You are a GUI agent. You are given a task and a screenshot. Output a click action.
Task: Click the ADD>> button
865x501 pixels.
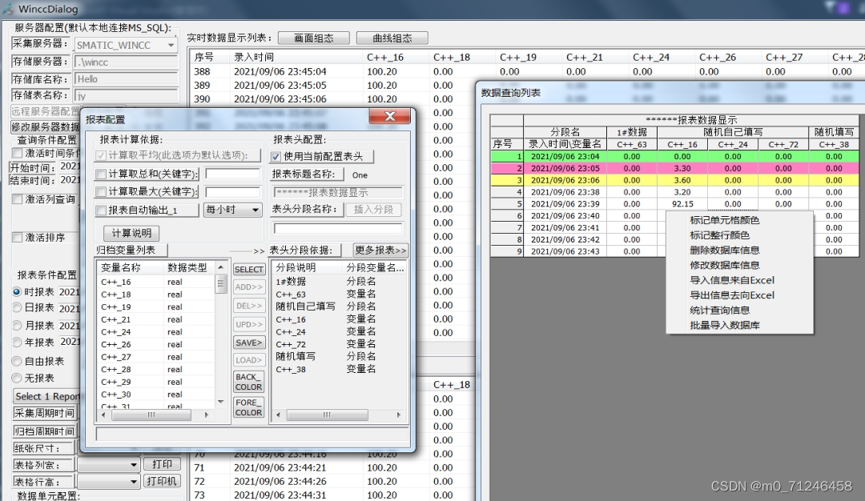click(249, 287)
